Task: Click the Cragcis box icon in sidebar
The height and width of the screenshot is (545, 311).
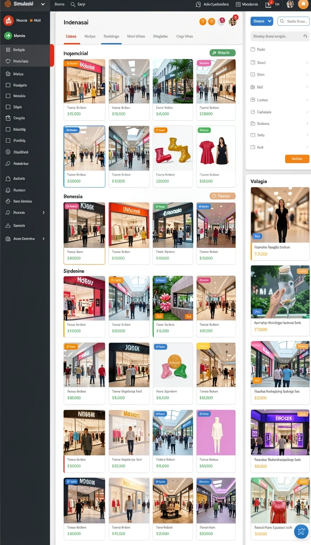Action: click(x=8, y=118)
